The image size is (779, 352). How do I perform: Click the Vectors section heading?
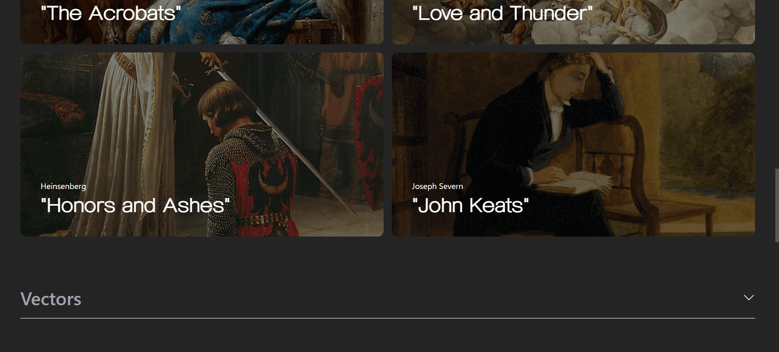(51, 299)
